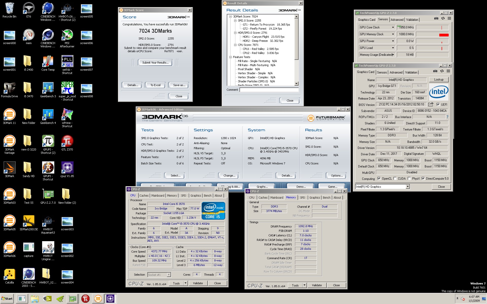Click CPU-Z taskbar icon

(x=110, y=299)
